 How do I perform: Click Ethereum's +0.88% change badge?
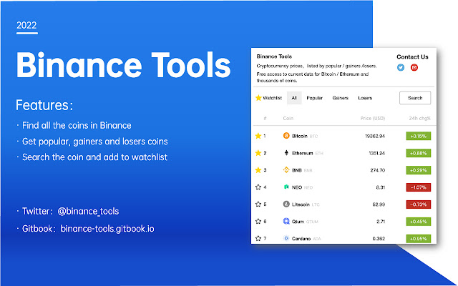point(418,153)
